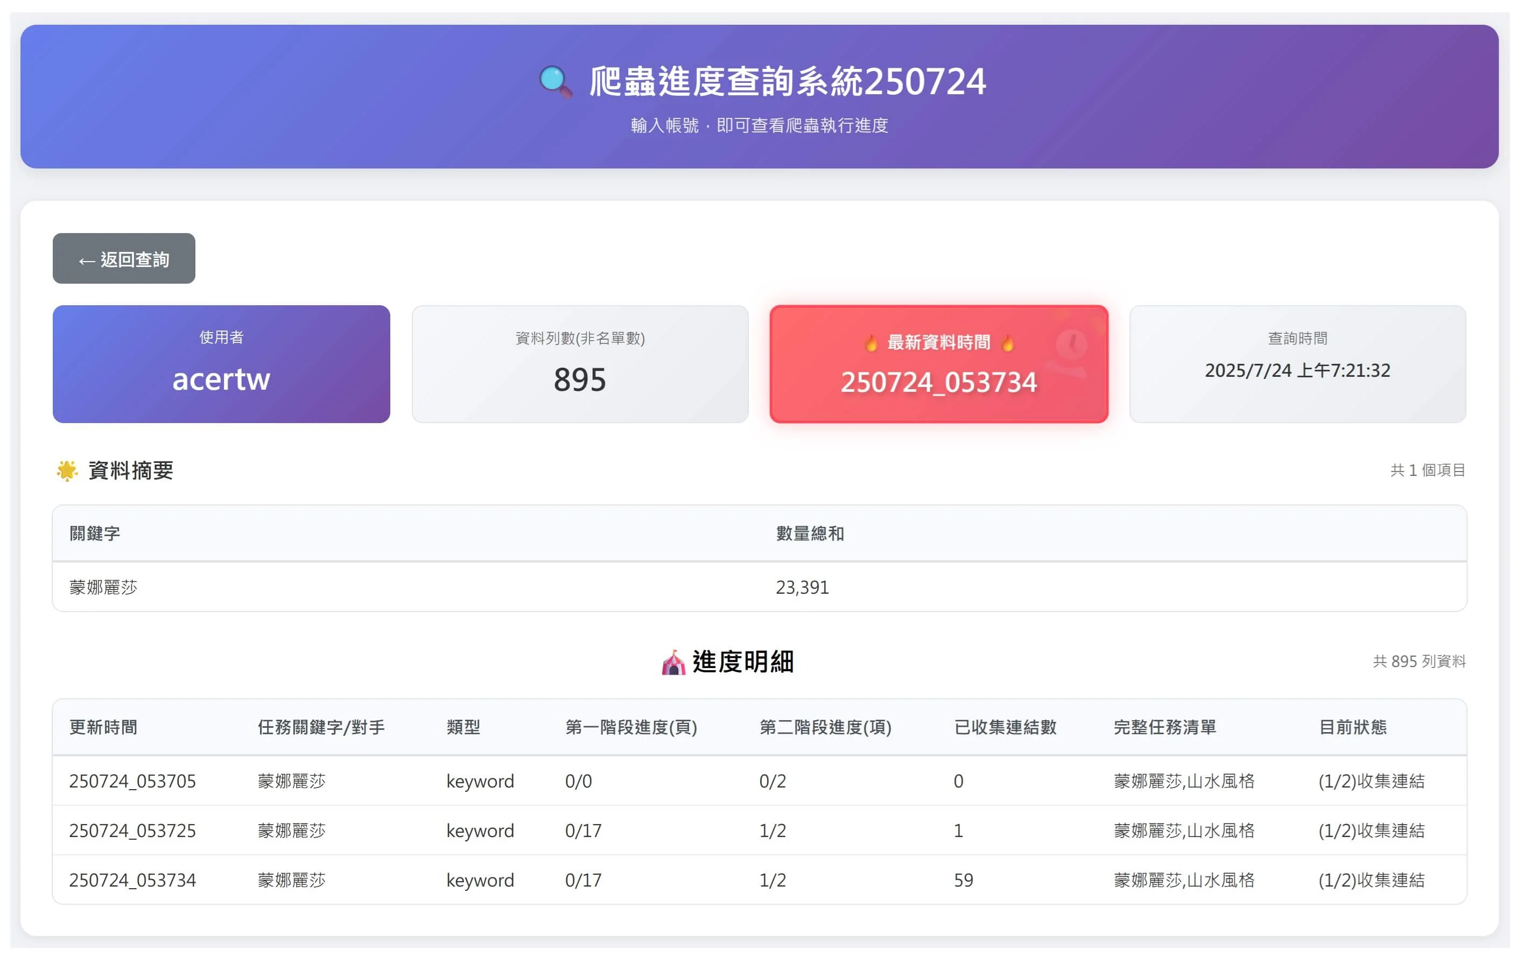
Task: Click the 數量總和 column header
Action: (x=810, y=534)
